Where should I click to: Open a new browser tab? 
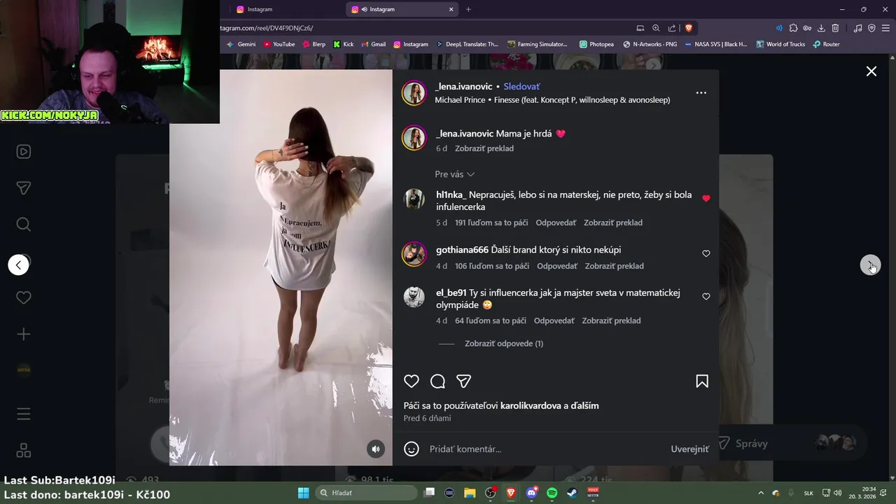click(x=468, y=9)
